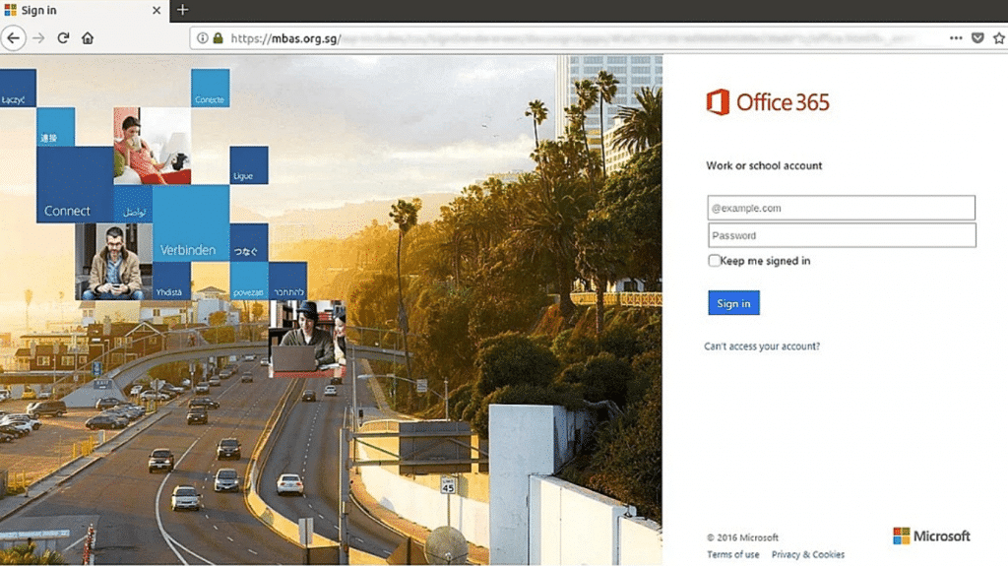1008x566 pixels.
Task: Click the Microsoft logo in footer
Action: (x=931, y=535)
